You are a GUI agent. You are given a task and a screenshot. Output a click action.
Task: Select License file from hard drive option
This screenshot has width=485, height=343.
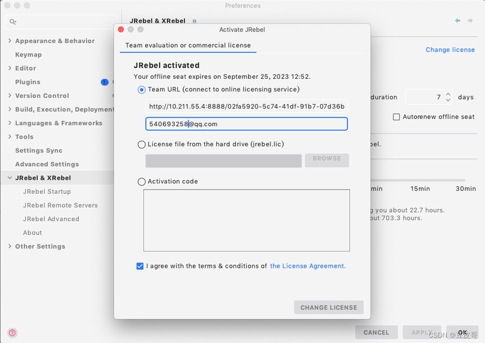[x=141, y=144]
